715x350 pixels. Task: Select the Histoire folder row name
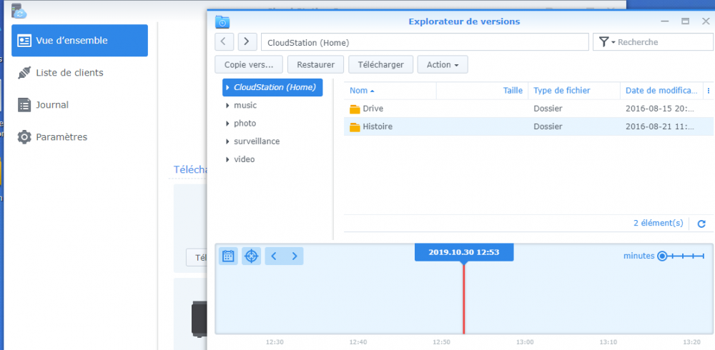click(x=378, y=126)
